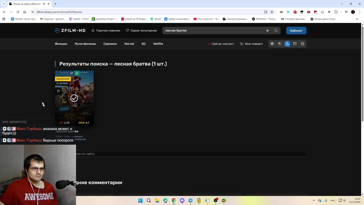This screenshot has height=205, width=364.
Task: Select the dotted sun auto theme icon
Action: click(x=280, y=44)
